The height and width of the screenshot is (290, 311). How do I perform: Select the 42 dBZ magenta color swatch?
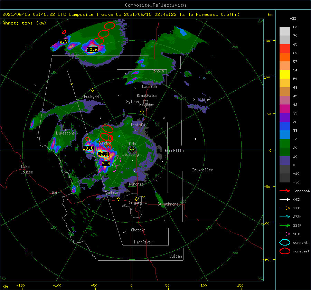tap(285, 109)
